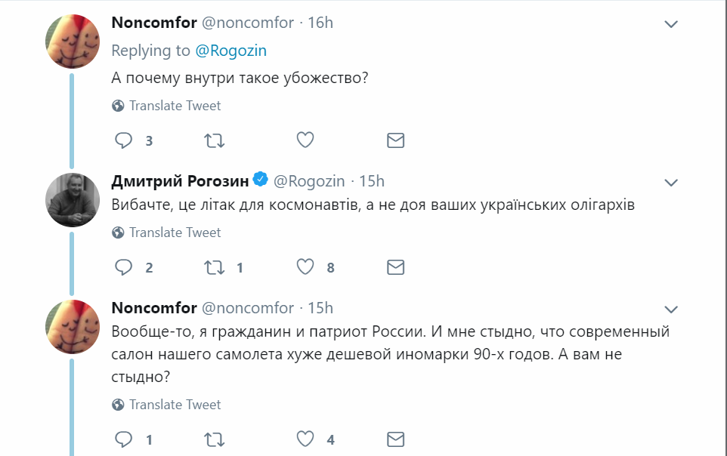This screenshot has width=727, height=456.
Task: Reply to Дмитрий Рогозин's tweet
Action: (x=123, y=267)
